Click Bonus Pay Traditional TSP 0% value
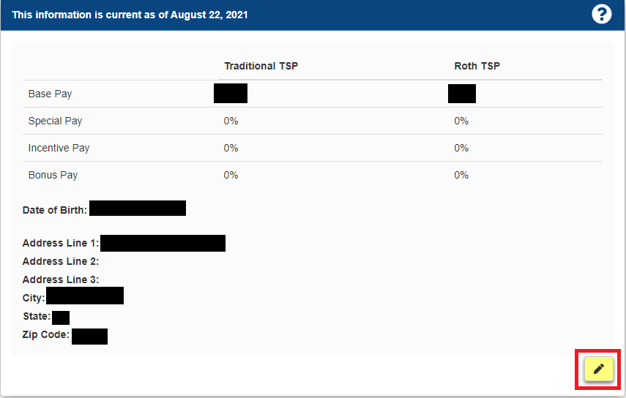This screenshot has height=398, width=626. [x=231, y=175]
